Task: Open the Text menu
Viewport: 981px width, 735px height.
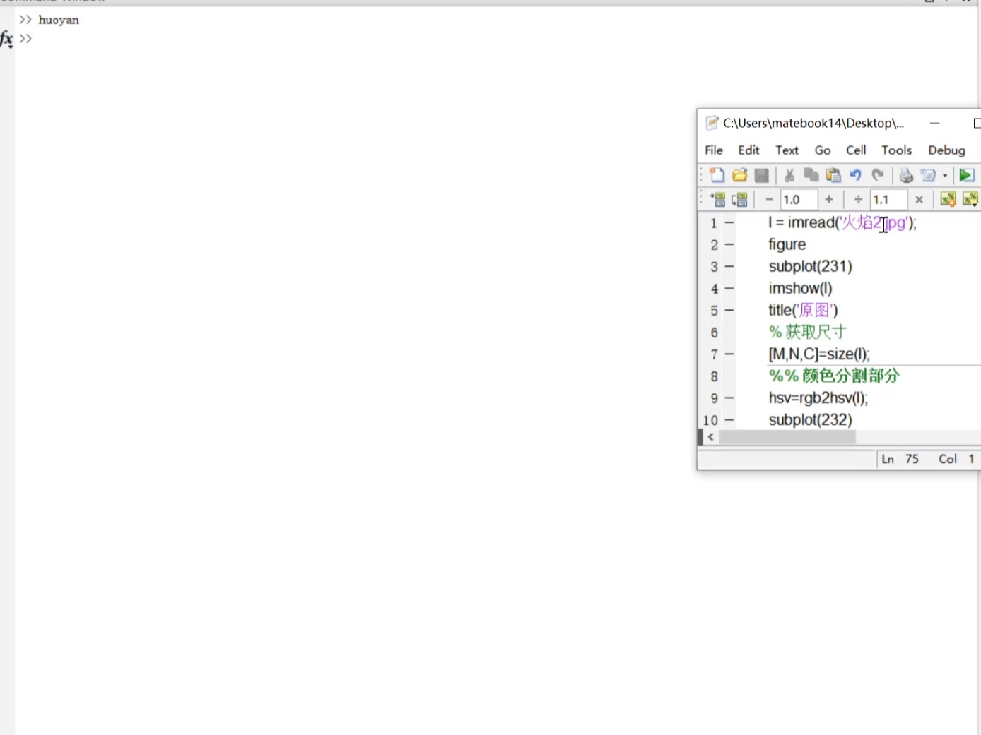Action: pyautogui.click(x=787, y=150)
